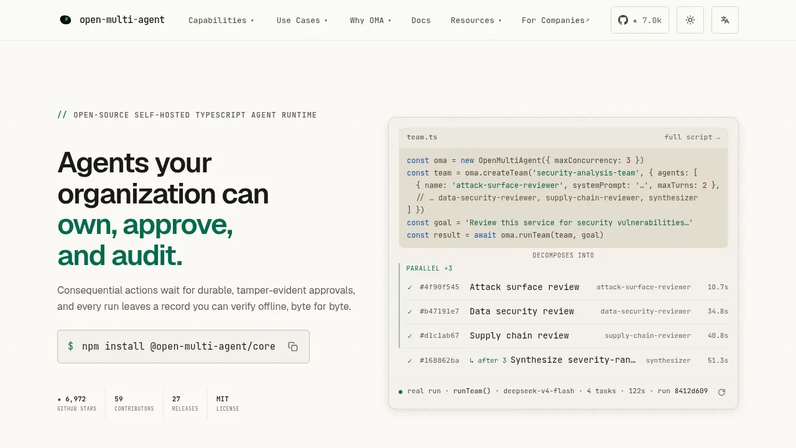
Task: Click the data-security-reviewer agent label
Action: [646, 311]
